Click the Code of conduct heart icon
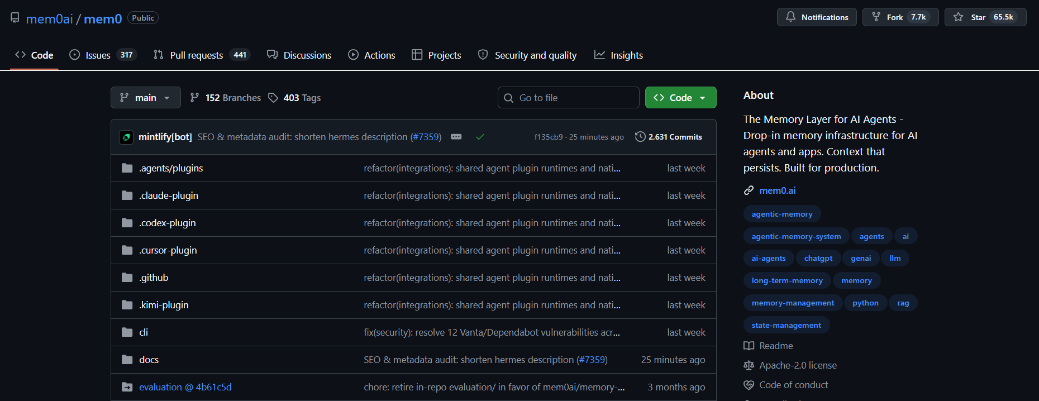 pos(749,385)
